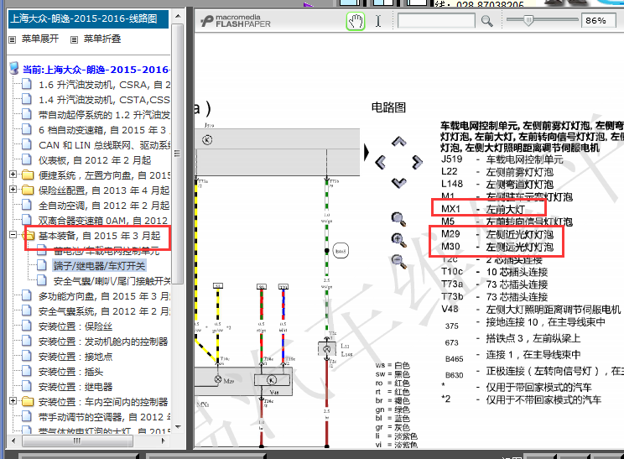Click the search magnifier icon in toolbar
Image resolution: width=624 pixels, height=459 pixels.
[486, 21]
